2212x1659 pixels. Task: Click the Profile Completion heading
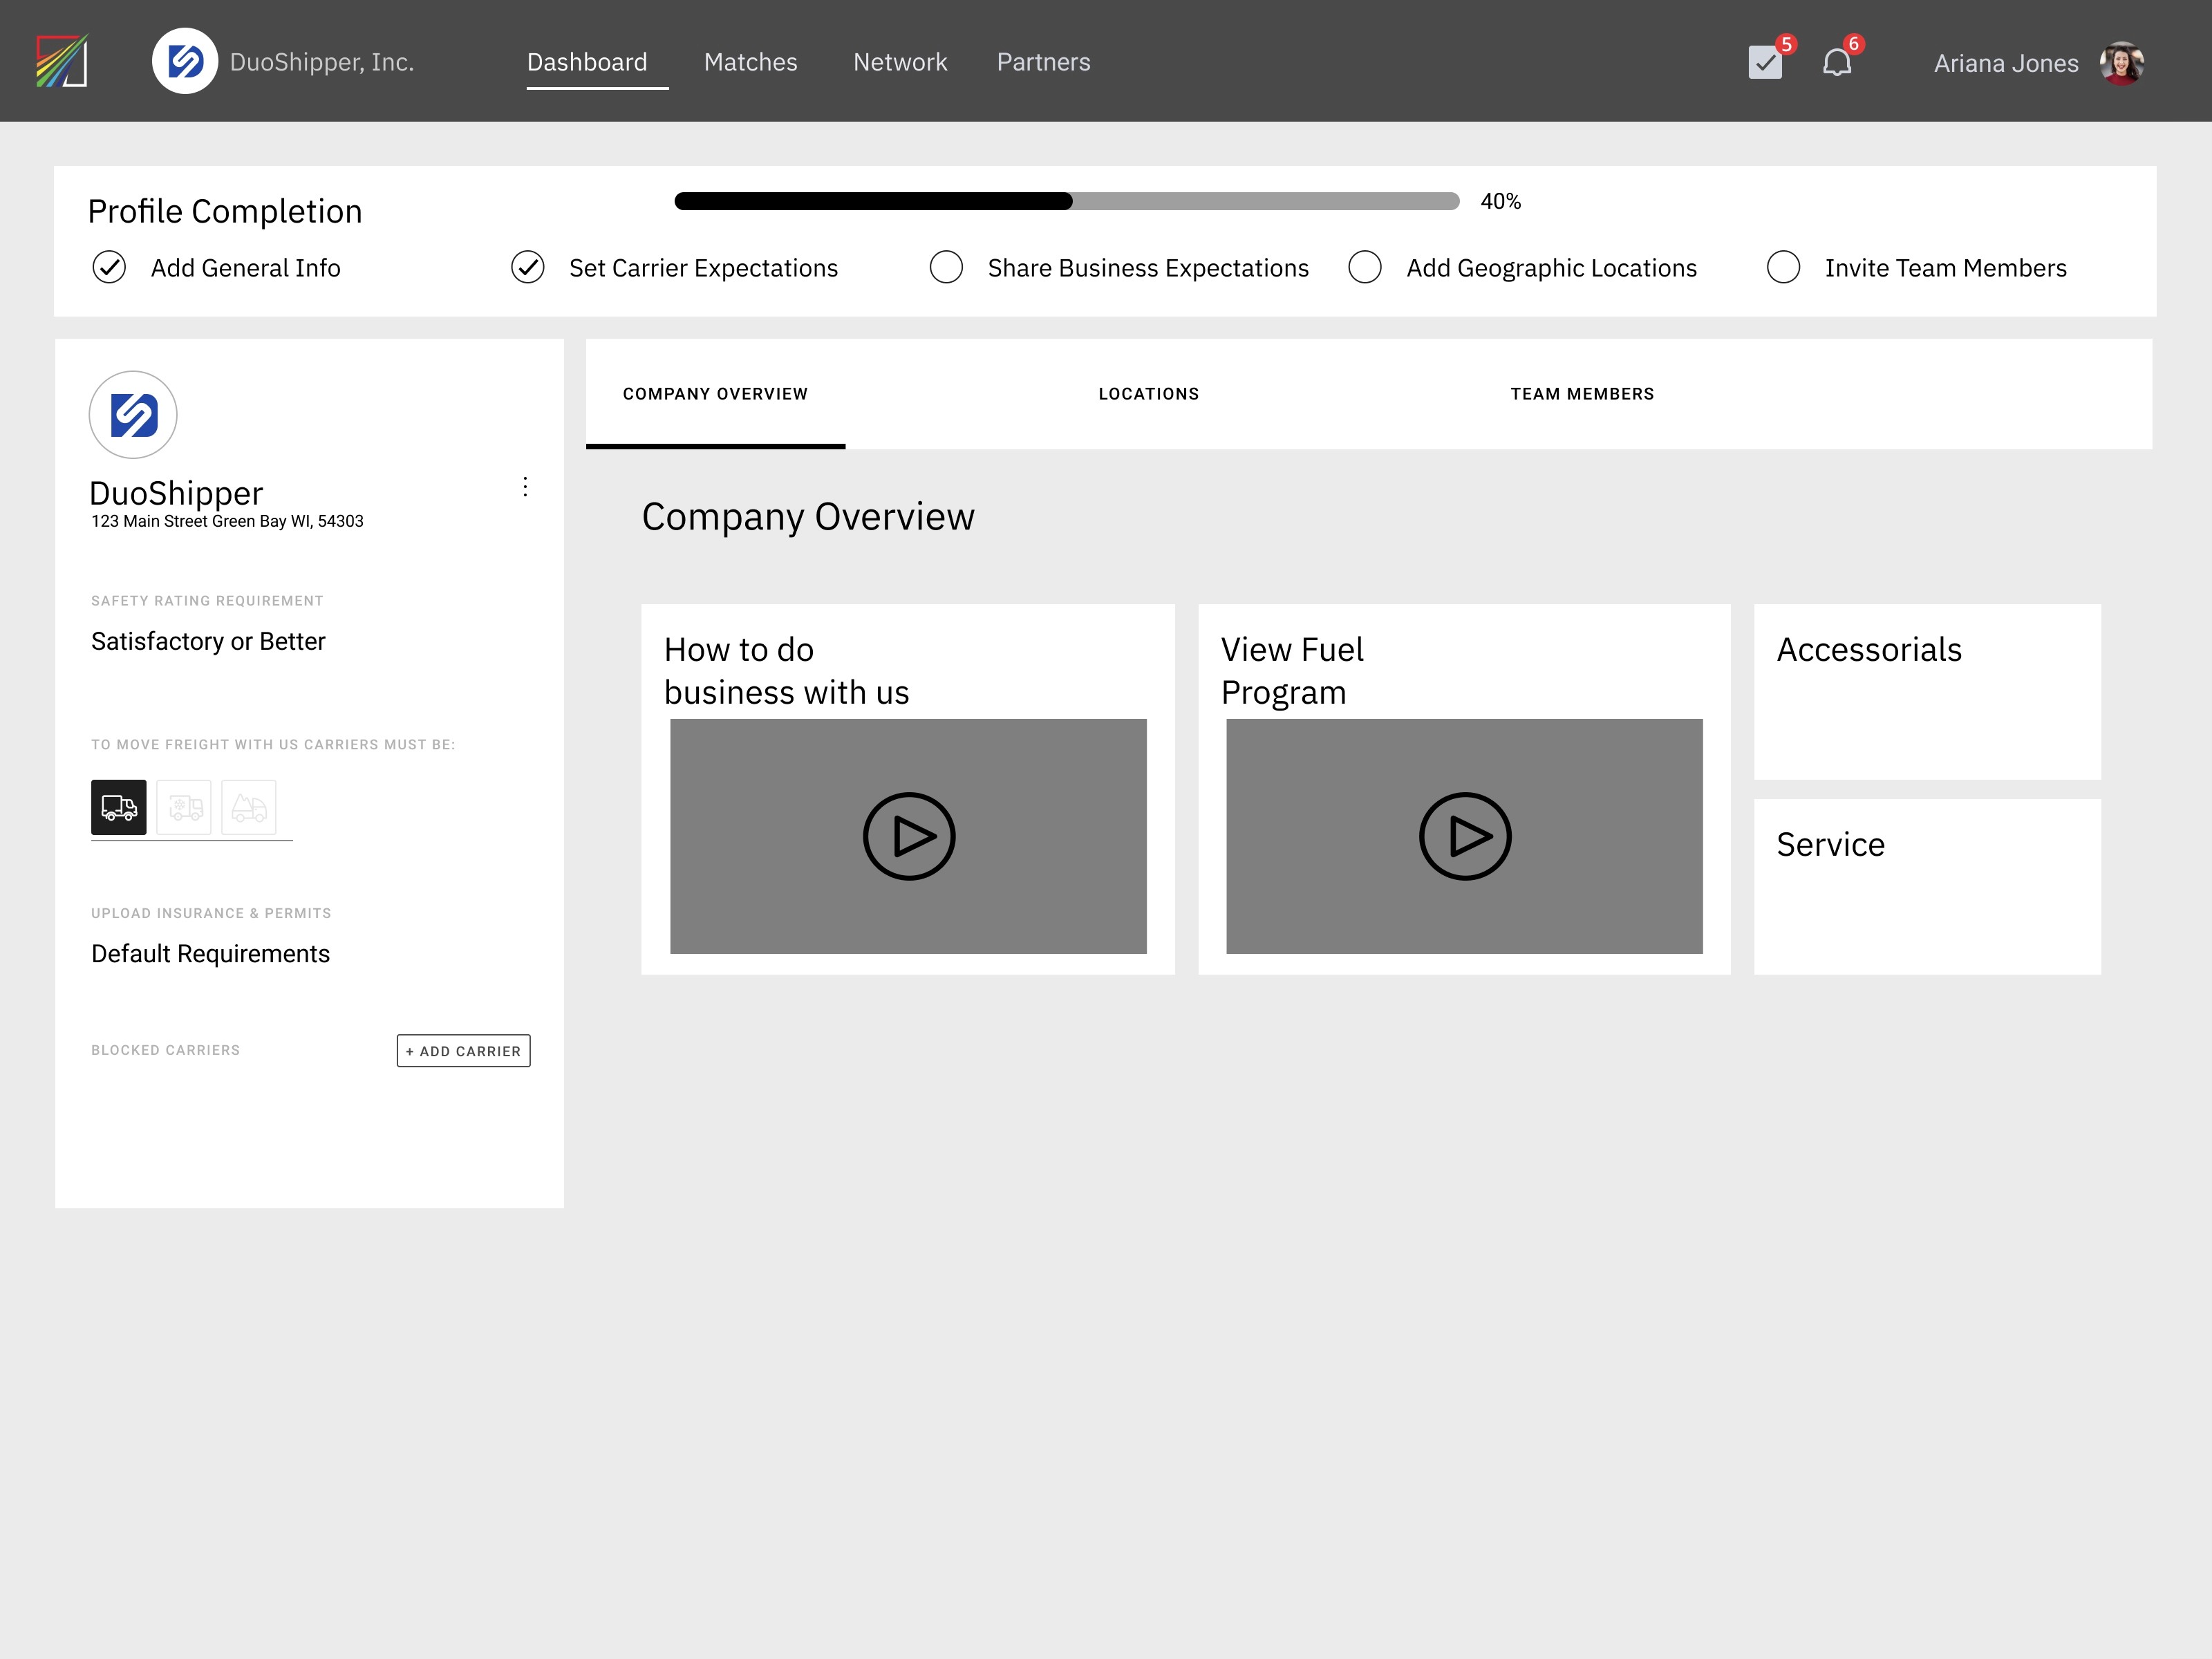point(225,212)
